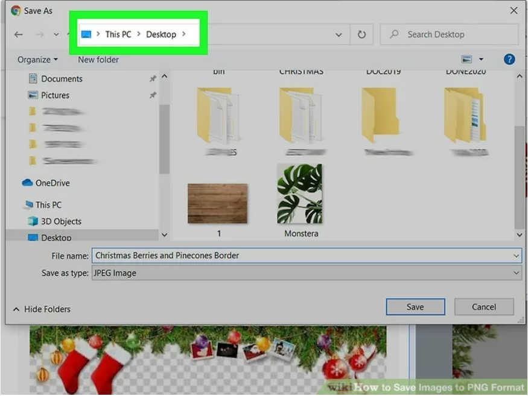This screenshot has width=528, height=396.
Task: Click This PC in the breadcrumb path
Action: point(118,34)
